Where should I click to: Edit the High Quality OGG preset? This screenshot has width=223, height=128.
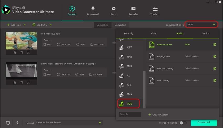[215, 57]
